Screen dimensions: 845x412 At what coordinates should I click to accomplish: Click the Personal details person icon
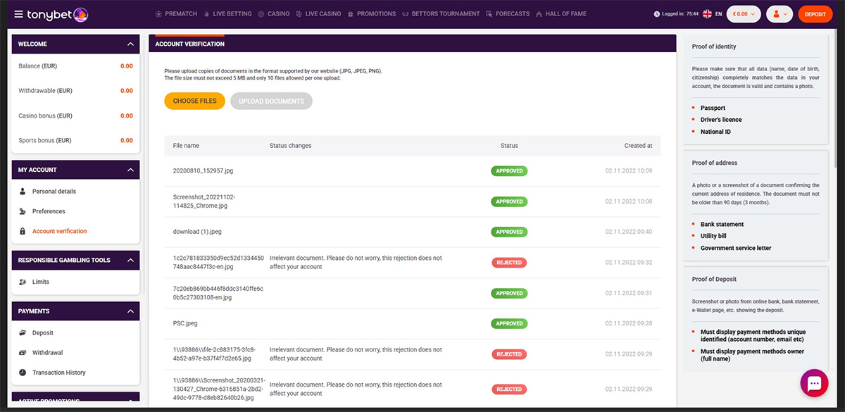23,192
